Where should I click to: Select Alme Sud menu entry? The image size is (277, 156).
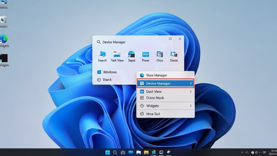tap(153, 114)
